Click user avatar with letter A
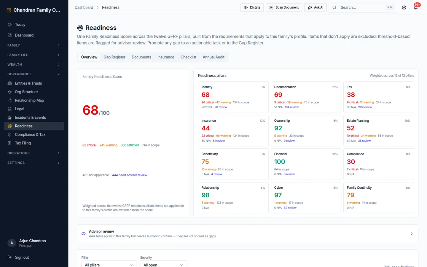 (12, 243)
